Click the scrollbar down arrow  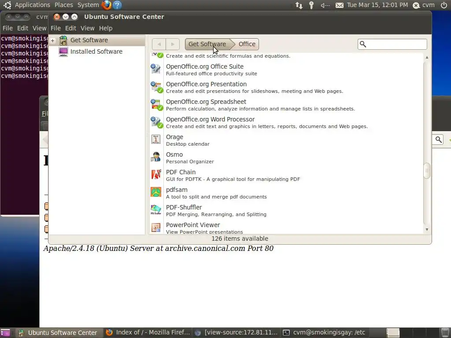427,230
